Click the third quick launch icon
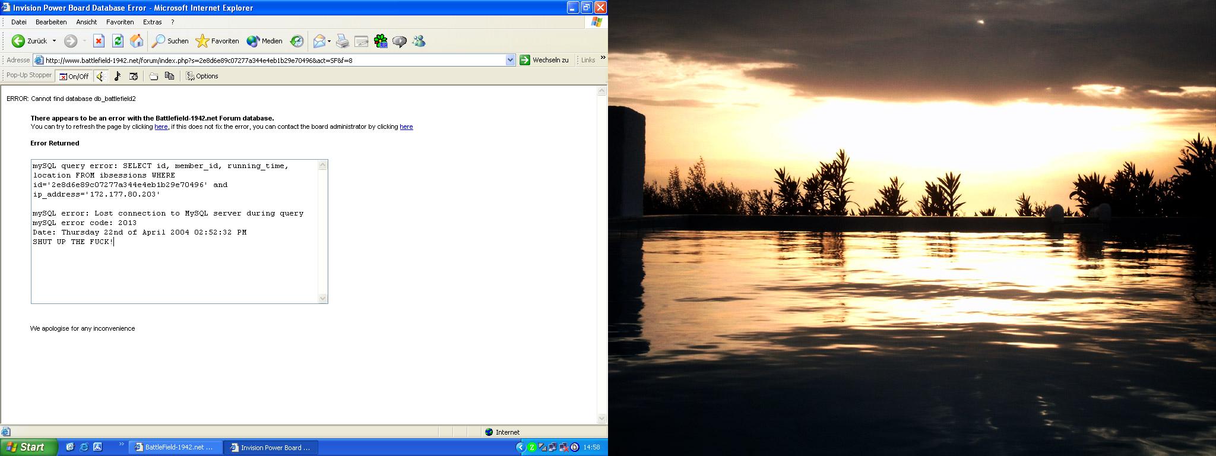The width and height of the screenshot is (1216, 456). click(98, 447)
